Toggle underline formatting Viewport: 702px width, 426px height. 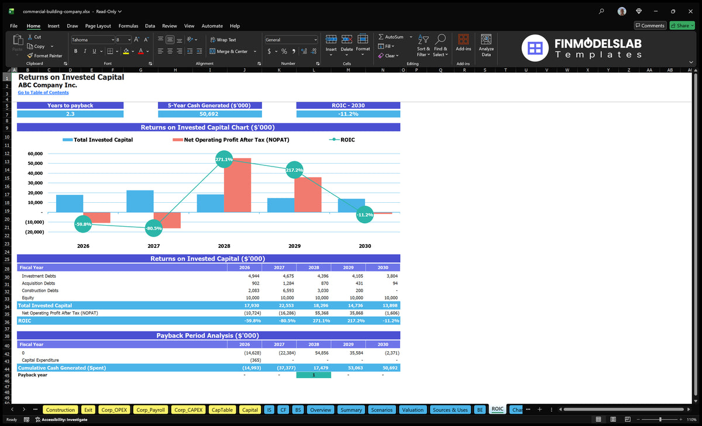click(94, 51)
